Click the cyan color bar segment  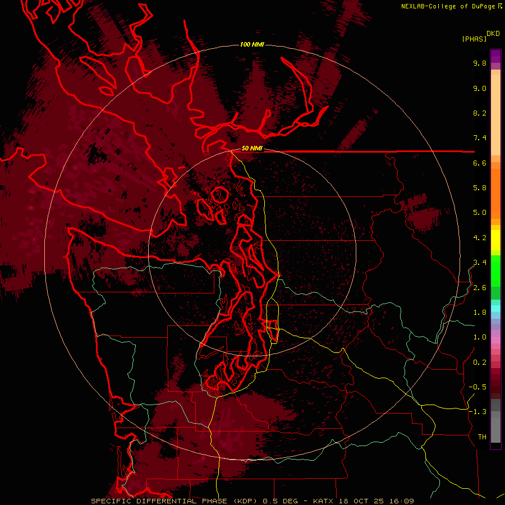point(495,309)
